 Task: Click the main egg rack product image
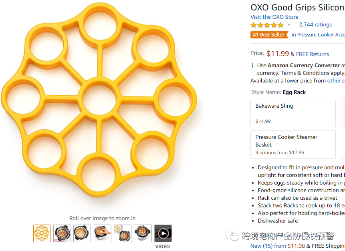click(x=99, y=103)
